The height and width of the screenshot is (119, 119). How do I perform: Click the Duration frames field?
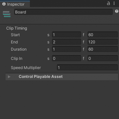point(103,49)
